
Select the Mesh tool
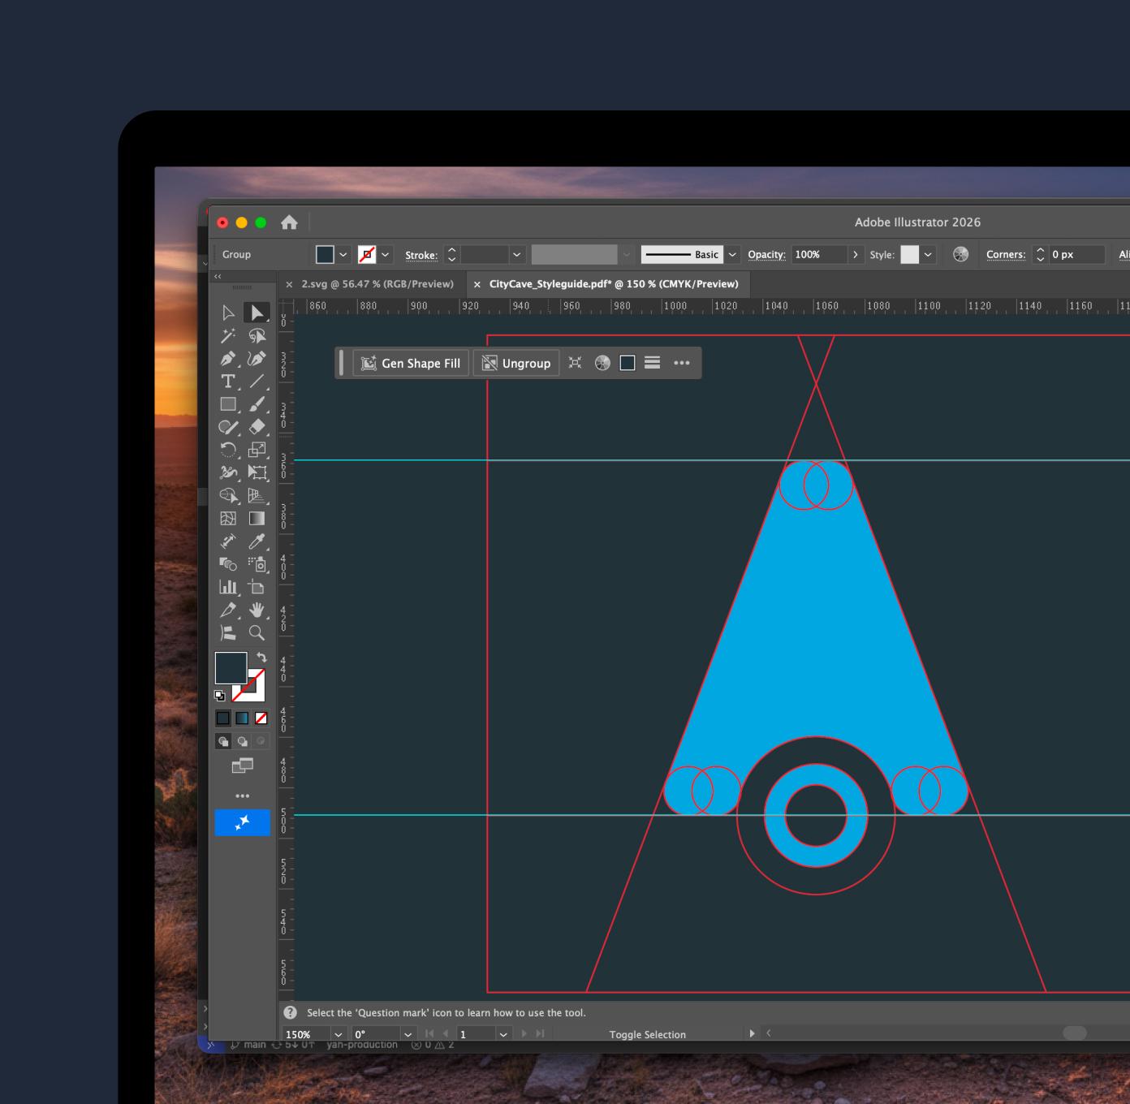point(228,518)
